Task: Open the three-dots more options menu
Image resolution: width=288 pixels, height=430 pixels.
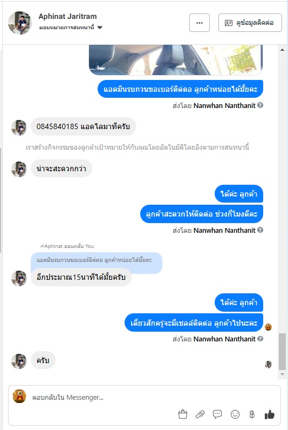Action: [x=200, y=23]
